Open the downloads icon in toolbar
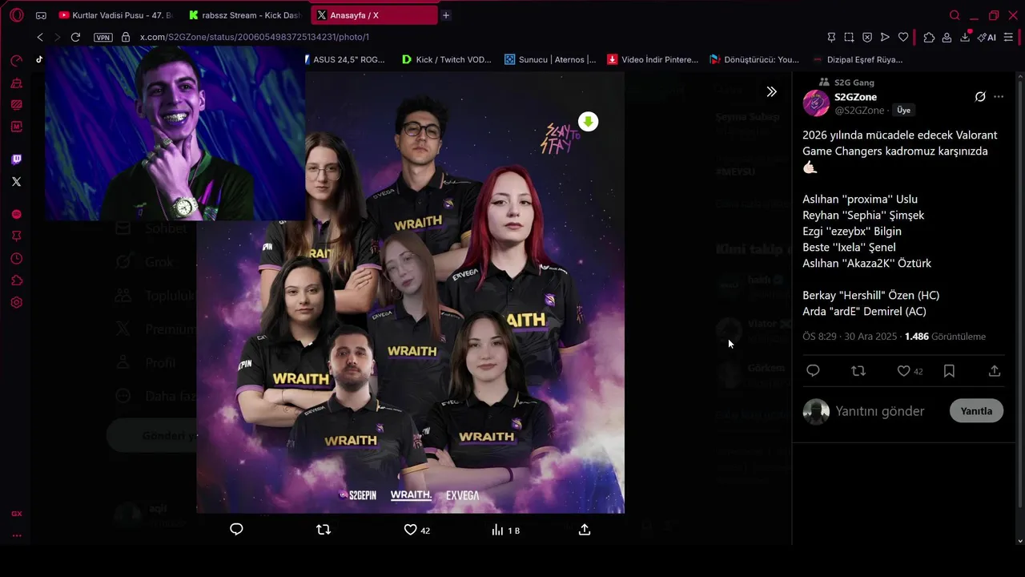Screen dimensions: 1025x577 (x=966, y=36)
